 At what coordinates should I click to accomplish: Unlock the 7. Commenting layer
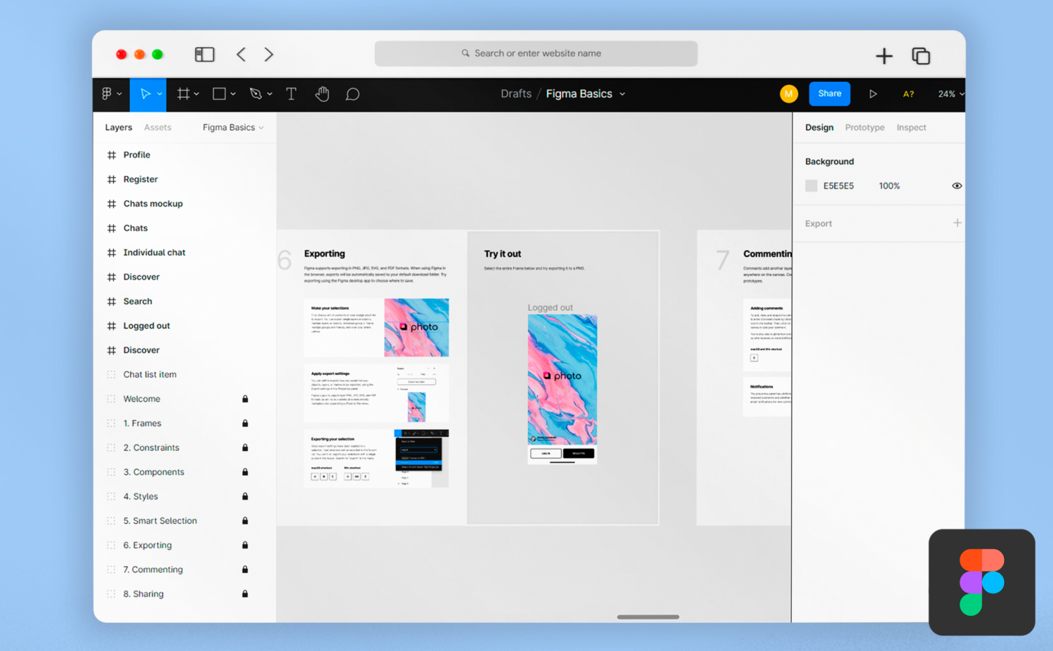click(x=245, y=569)
